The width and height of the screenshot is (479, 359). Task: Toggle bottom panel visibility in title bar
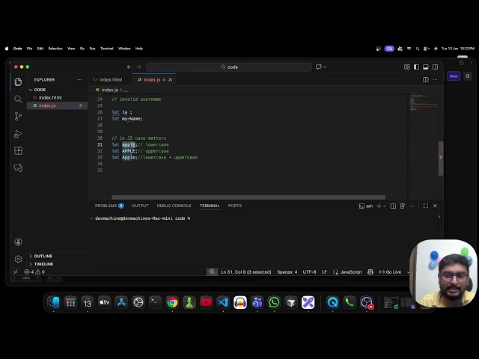coord(425,67)
